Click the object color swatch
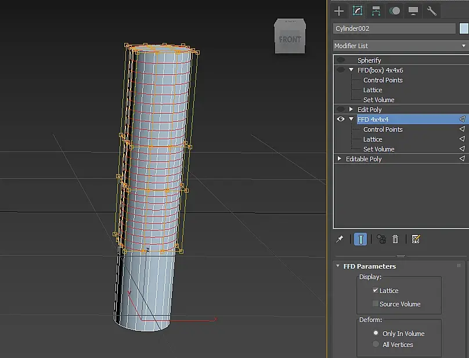Screen dimensions: 469x358 coord(464,28)
